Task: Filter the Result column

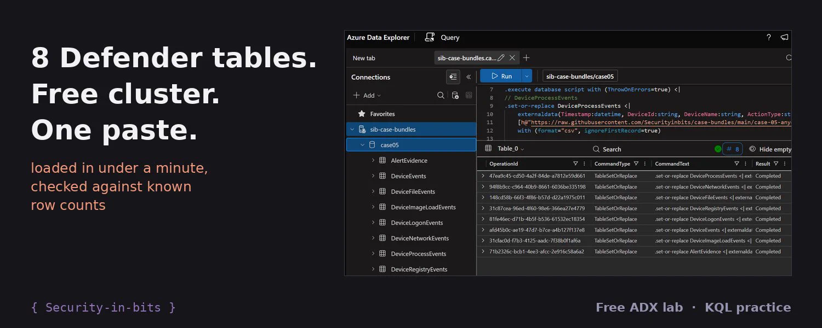Action: [x=776, y=163]
